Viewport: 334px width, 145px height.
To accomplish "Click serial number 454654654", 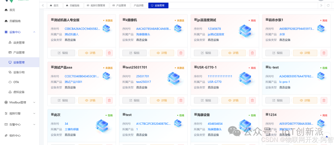I will [x=215, y=124].
